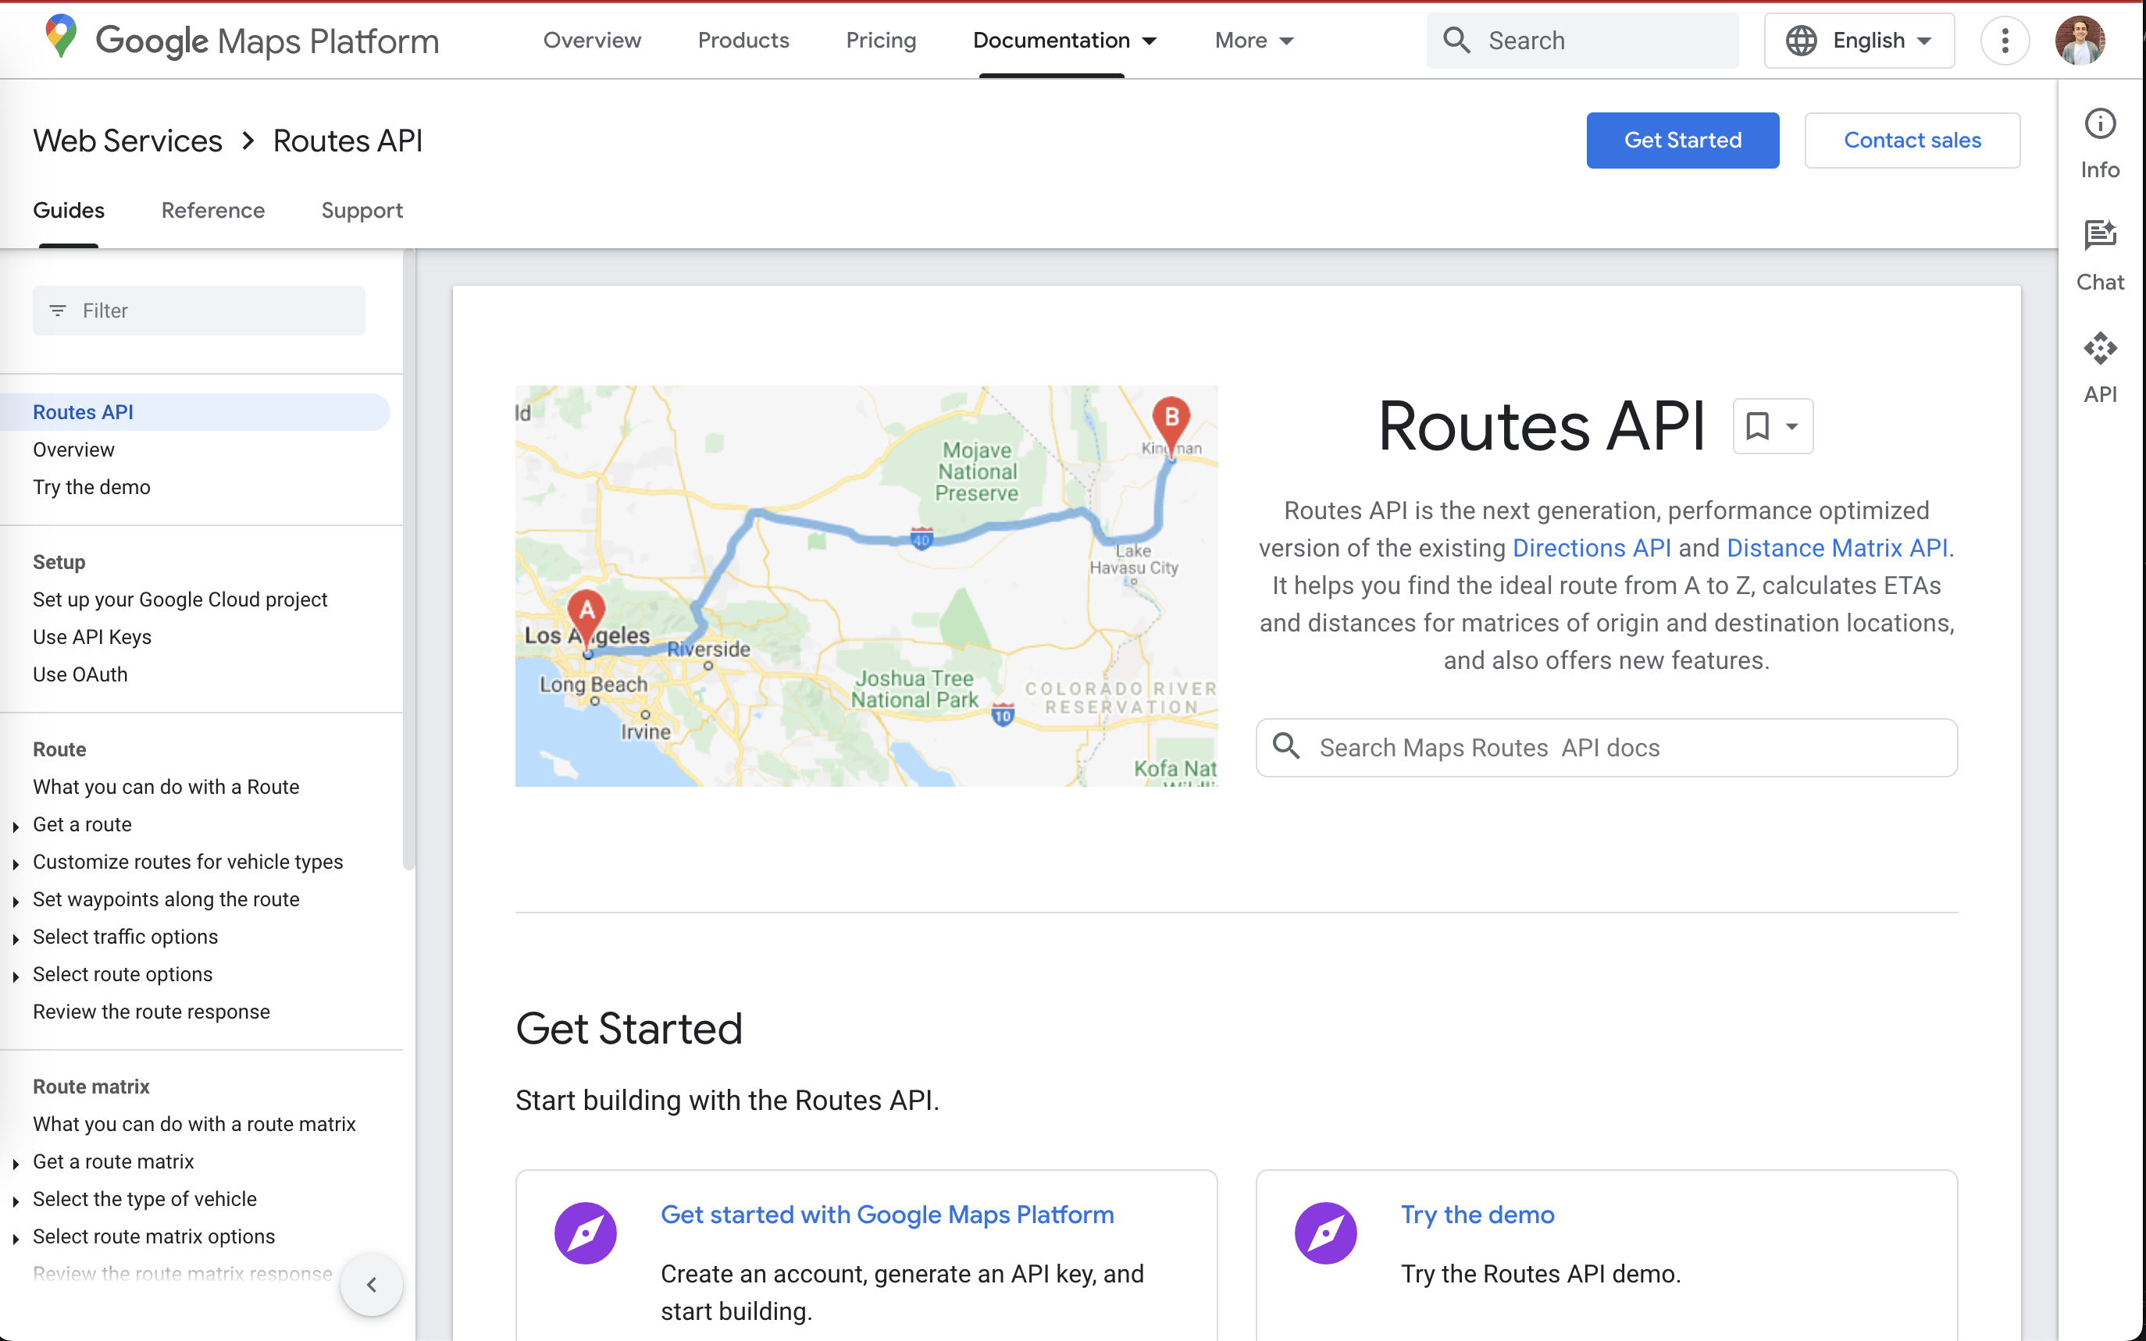Click the compass icon on Get started card
Screen dimensions: 2146x1341
coord(586,1233)
